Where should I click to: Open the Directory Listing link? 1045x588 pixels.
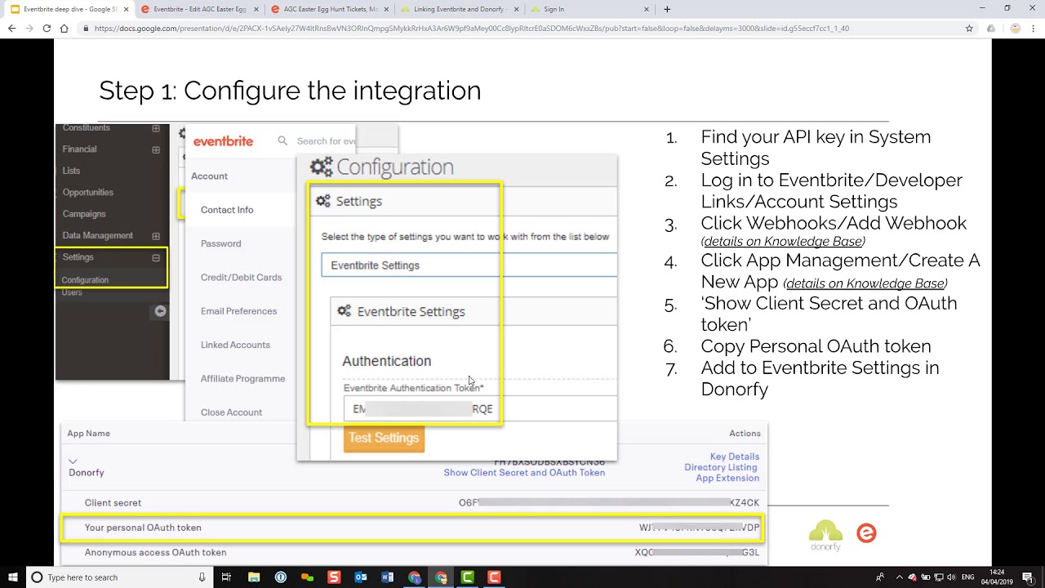coord(721,467)
